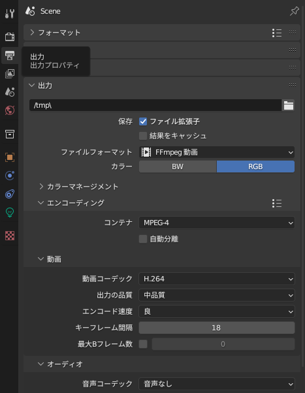Toggle the pin icon next to Scene
Screen dimensions: 305x393
coord(294,11)
